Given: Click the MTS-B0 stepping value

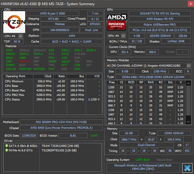Looking at the screenshot, I should click(x=53, y=19).
